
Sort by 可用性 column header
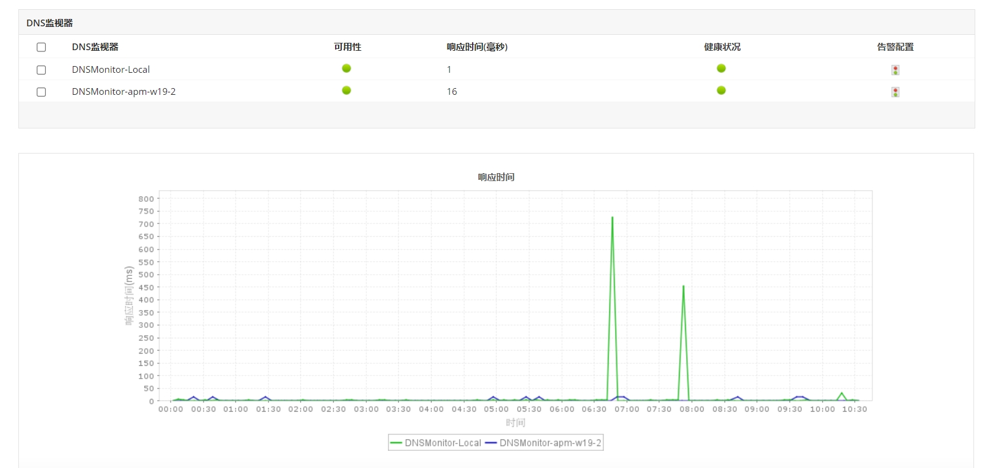click(x=347, y=47)
